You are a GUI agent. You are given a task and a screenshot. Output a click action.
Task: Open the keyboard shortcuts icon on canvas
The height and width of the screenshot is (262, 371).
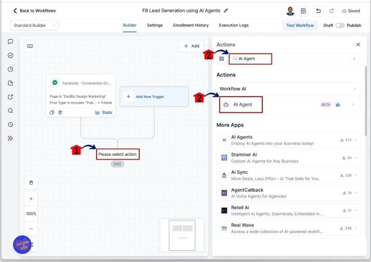click(x=30, y=46)
